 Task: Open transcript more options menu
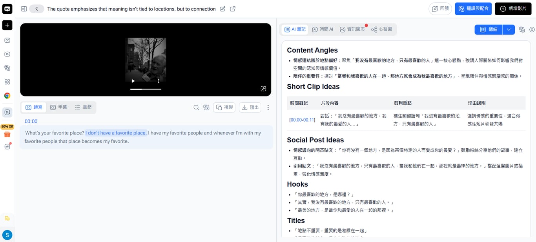click(268, 107)
